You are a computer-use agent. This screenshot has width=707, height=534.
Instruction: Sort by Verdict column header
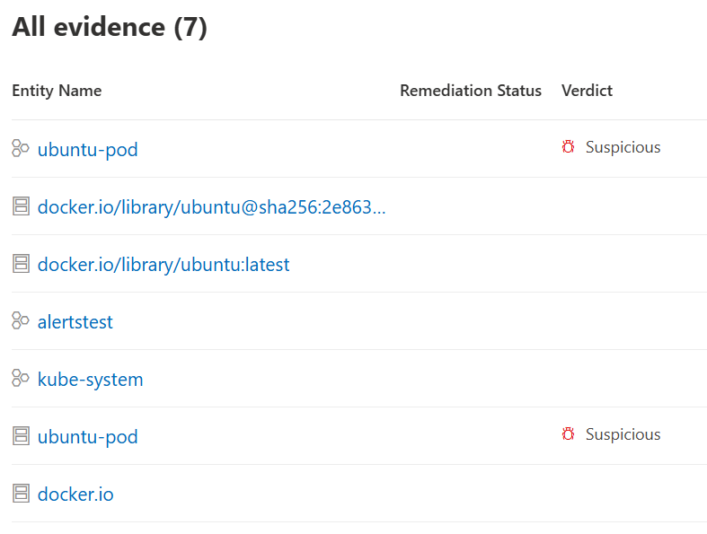click(587, 91)
